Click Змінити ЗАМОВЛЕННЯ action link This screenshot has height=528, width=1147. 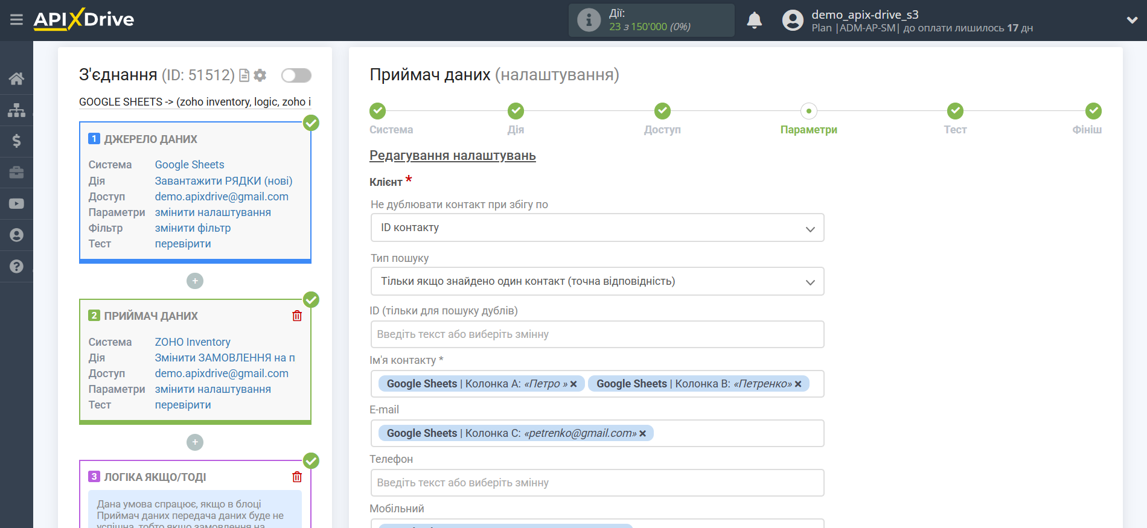point(225,358)
